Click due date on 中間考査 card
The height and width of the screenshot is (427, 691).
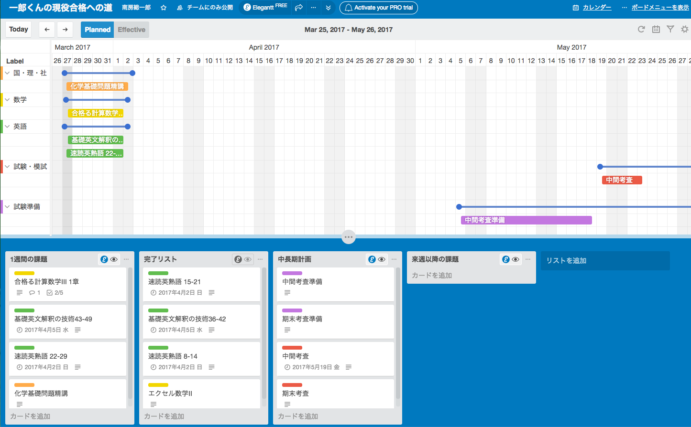312,367
